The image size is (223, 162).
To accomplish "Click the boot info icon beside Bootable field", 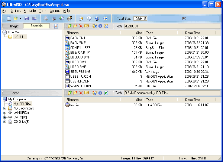I will click(x=56, y=26).
